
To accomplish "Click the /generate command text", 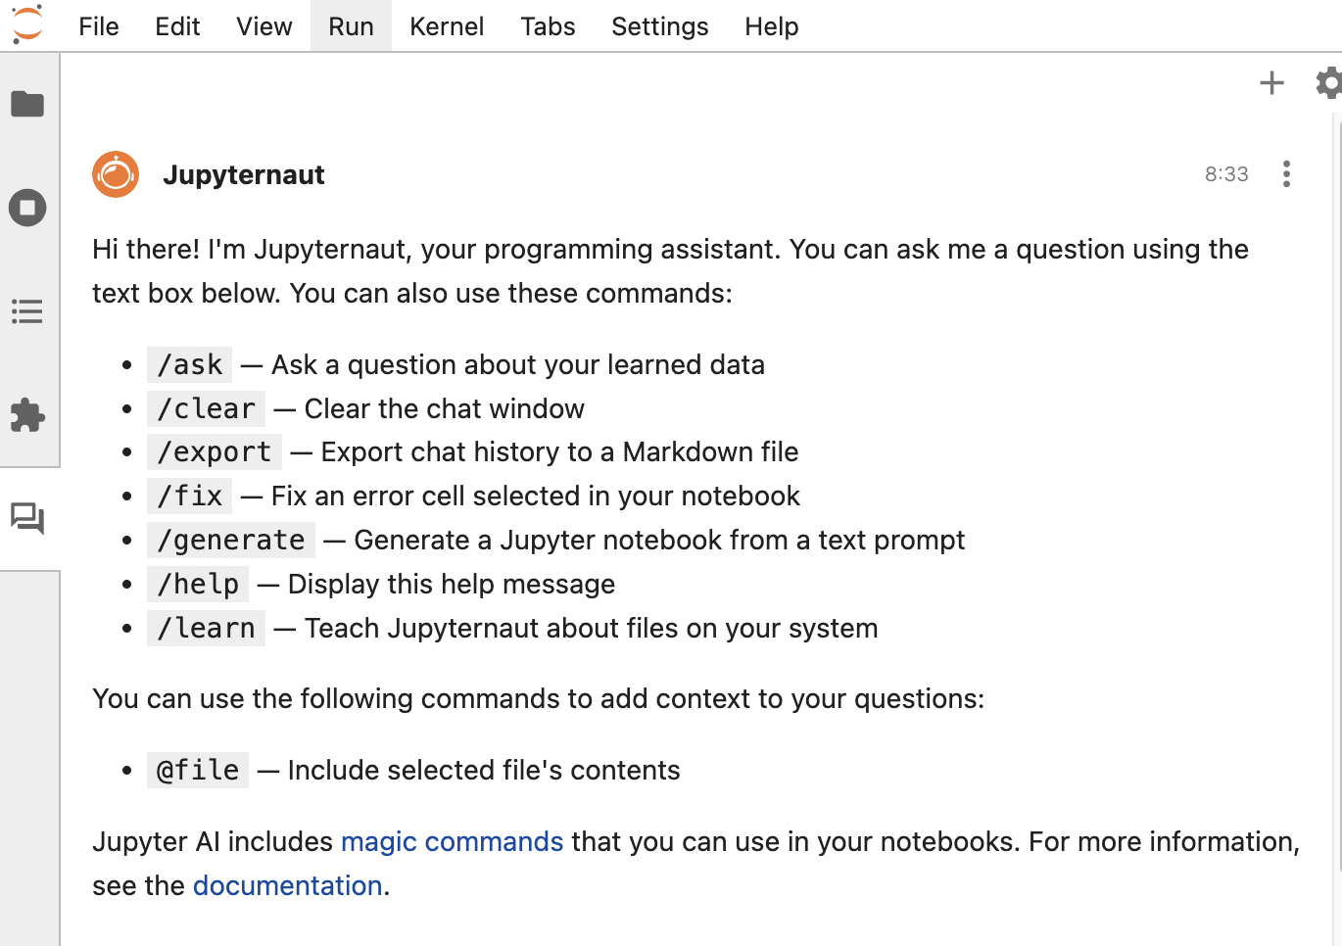I will [x=231, y=540].
